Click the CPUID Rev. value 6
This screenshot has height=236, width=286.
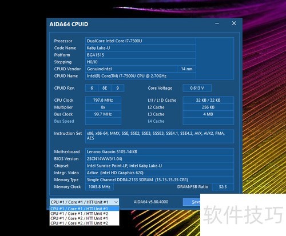[x=92, y=88]
